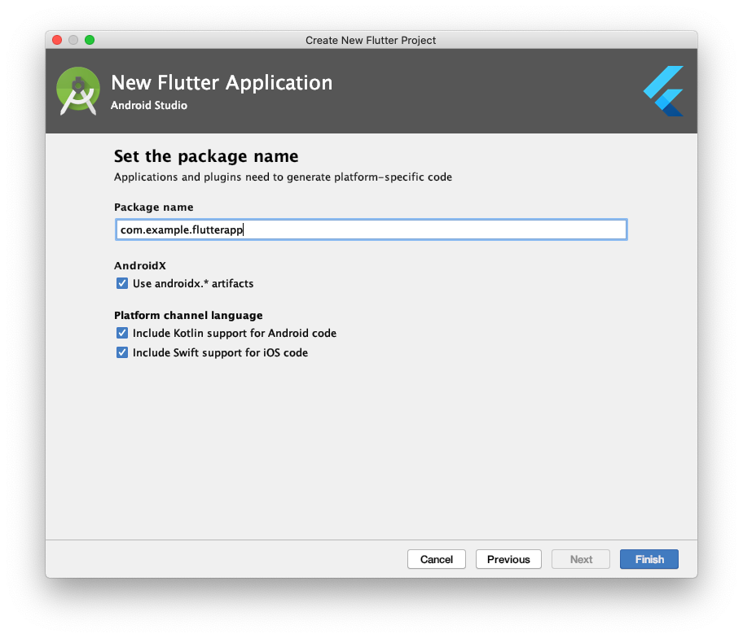Go back with the Previous button
Image resolution: width=743 pixels, height=638 pixels.
pyautogui.click(x=508, y=559)
